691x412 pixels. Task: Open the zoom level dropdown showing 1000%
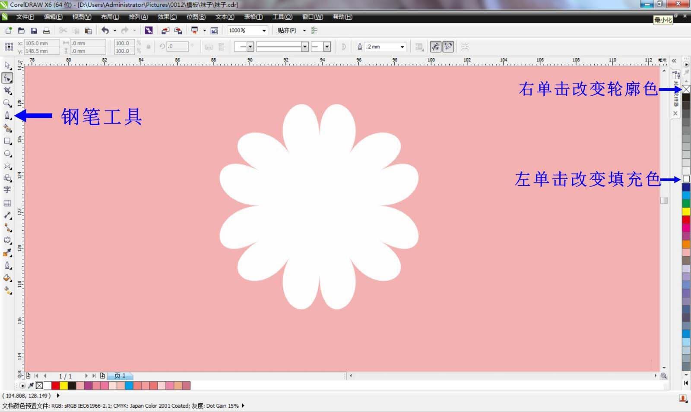264,30
